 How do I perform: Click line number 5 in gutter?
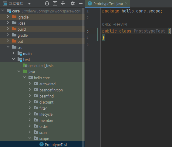click(x=87, y=45)
